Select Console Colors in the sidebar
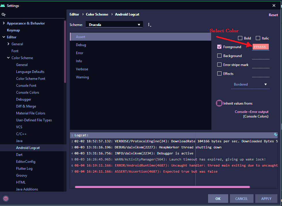Viewport: 282px width, 206px height. 28,92
